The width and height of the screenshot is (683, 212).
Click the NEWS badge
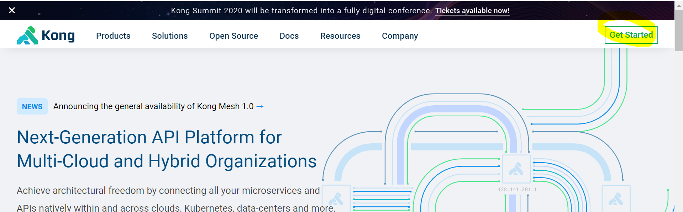click(x=32, y=106)
